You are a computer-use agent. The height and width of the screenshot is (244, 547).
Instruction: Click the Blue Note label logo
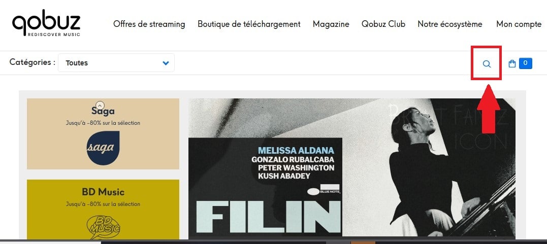coord(324,189)
